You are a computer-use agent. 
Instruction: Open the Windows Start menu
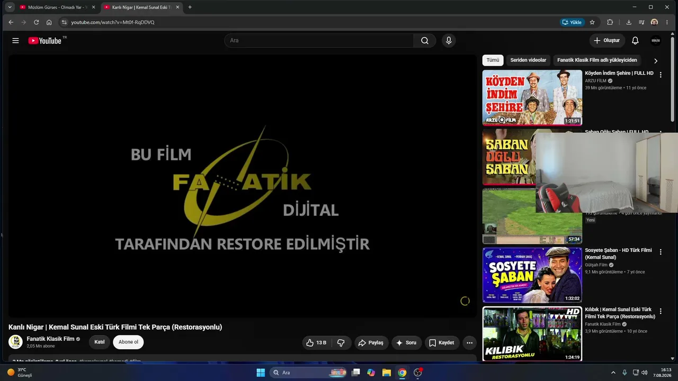coord(261,373)
